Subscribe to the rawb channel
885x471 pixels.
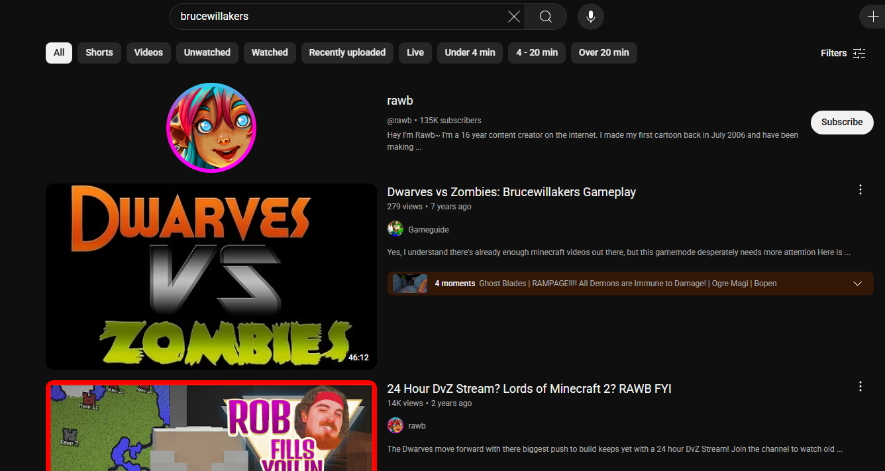[x=842, y=122]
